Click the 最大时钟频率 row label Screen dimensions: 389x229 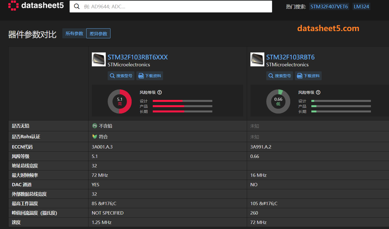(25, 175)
